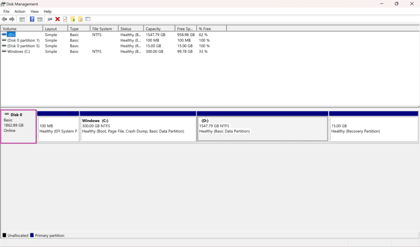Sort volumes by the Capacity column header
This screenshot has height=247, width=420.
click(159, 28)
